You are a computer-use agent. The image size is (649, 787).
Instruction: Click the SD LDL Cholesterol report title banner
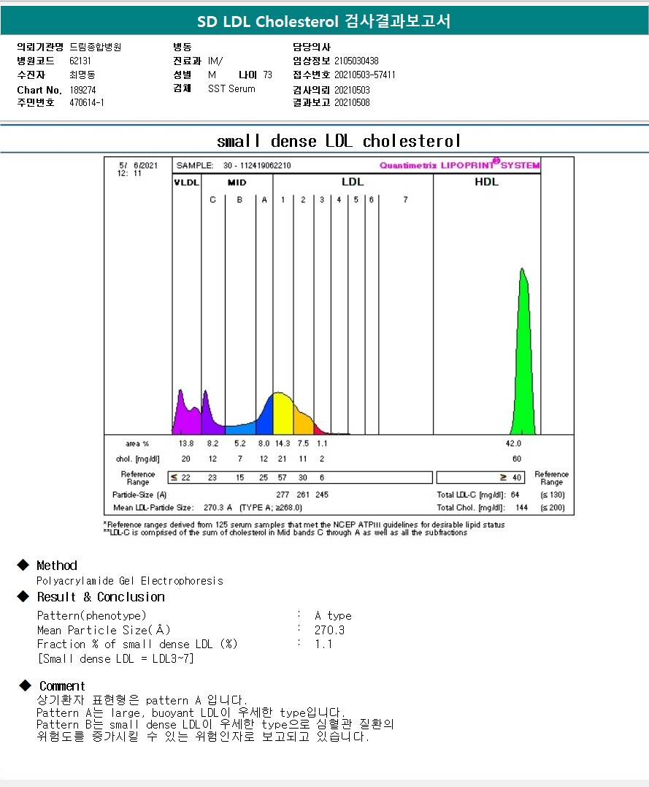[x=324, y=22]
